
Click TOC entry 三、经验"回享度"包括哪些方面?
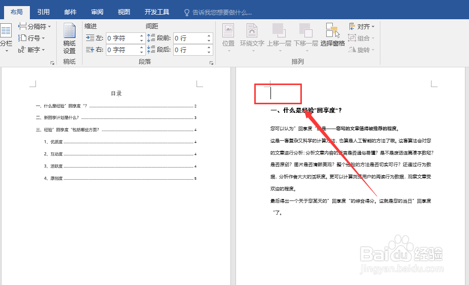116,130
